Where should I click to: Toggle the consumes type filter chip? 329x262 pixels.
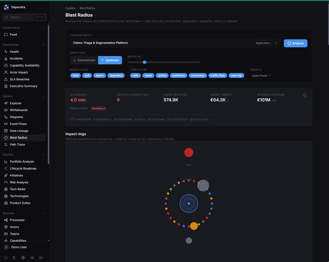point(198,76)
